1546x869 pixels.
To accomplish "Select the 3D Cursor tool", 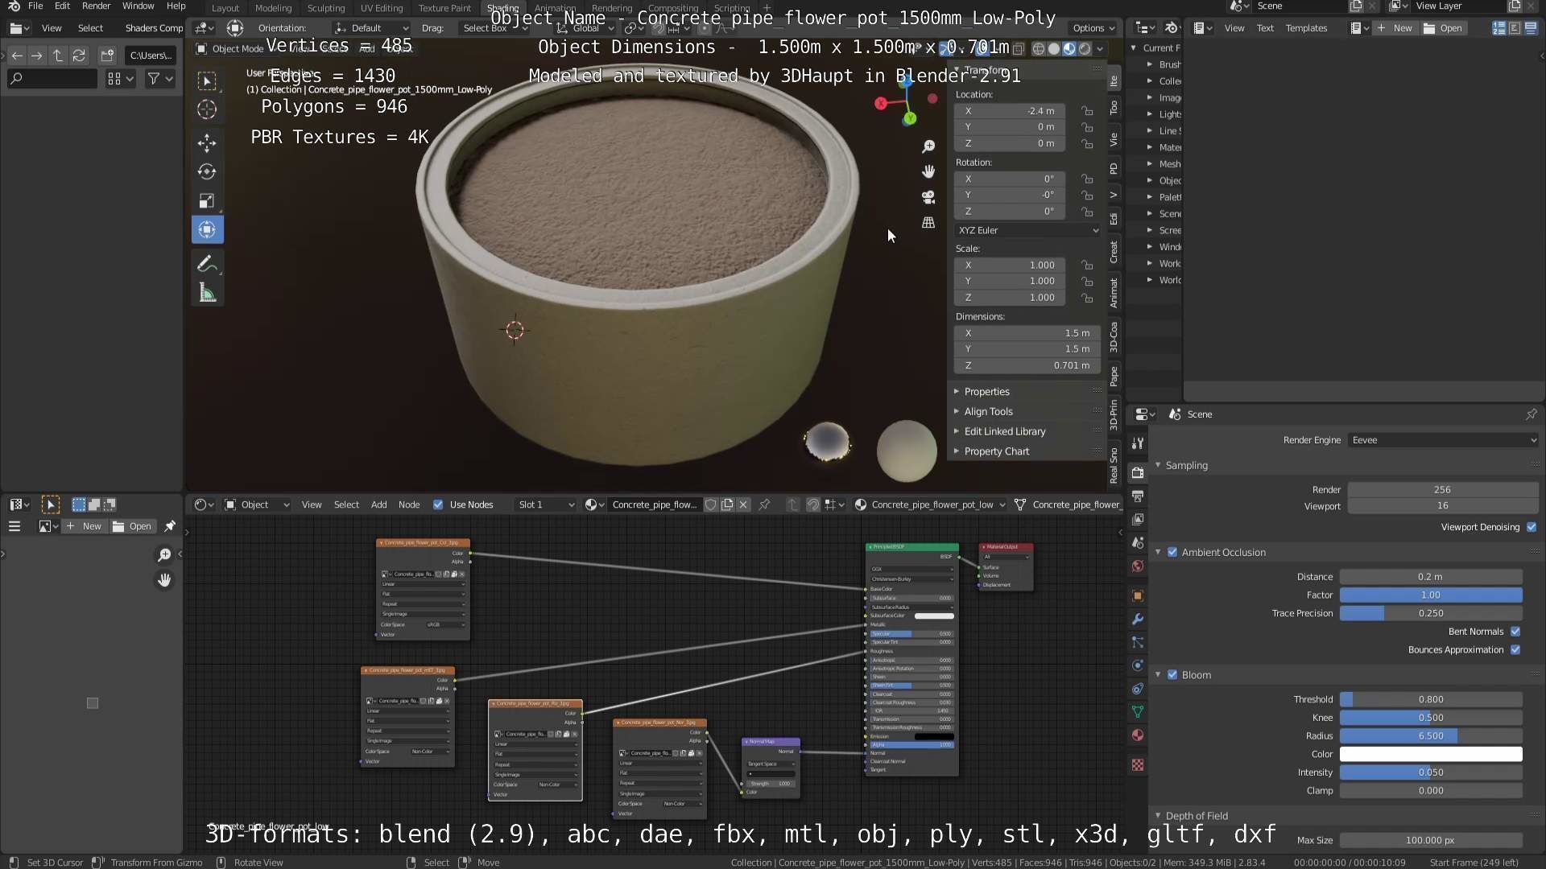I will click(x=207, y=109).
